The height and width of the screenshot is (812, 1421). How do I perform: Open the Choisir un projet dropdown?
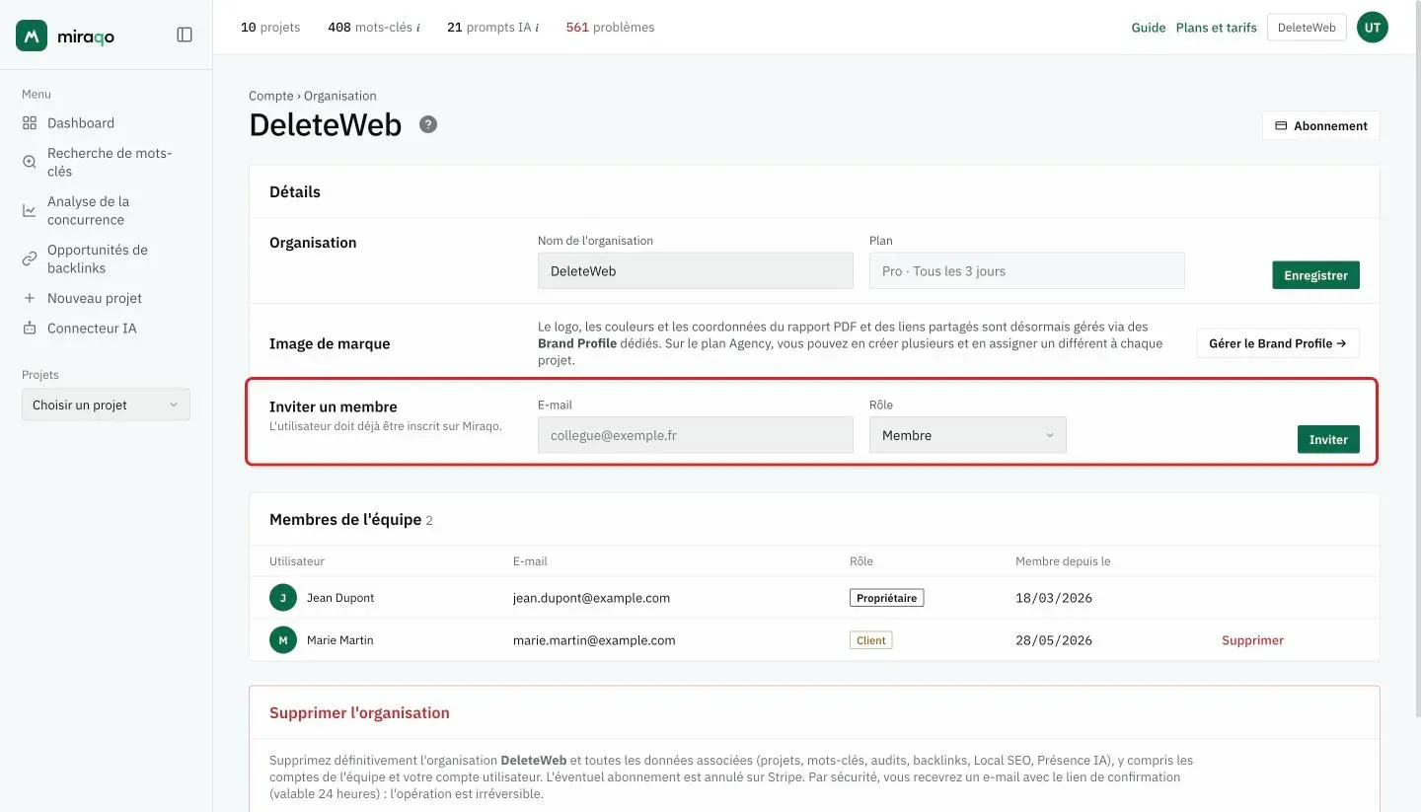point(106,405)
